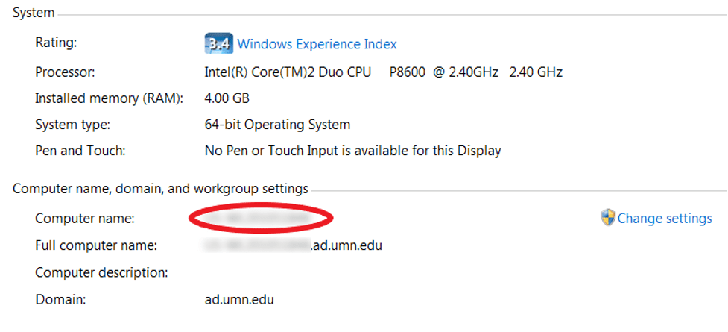Click the Installed memory (RAM) label
Image resolution: width=728 pixels, height=332 pixels.
(97, 98)
